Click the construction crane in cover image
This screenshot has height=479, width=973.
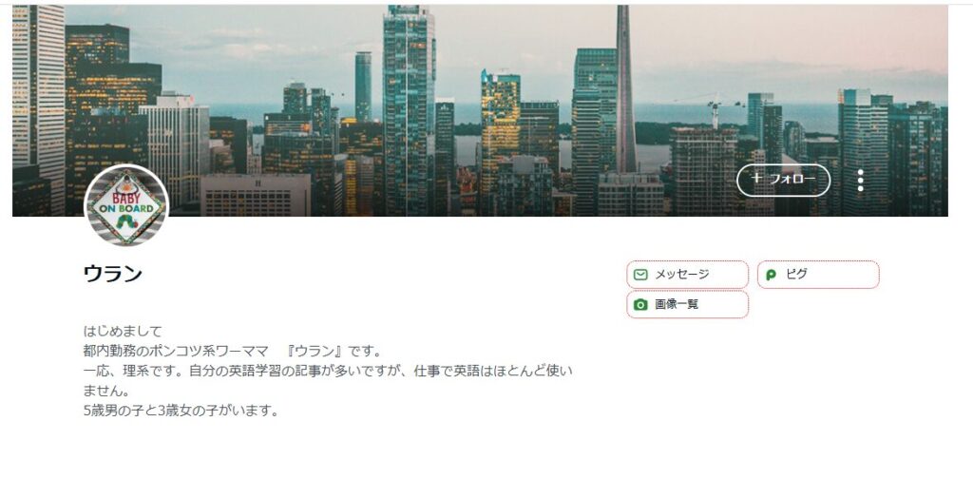(714, 110)
